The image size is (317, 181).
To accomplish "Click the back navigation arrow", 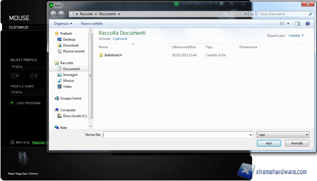I will tap(53, 14).
